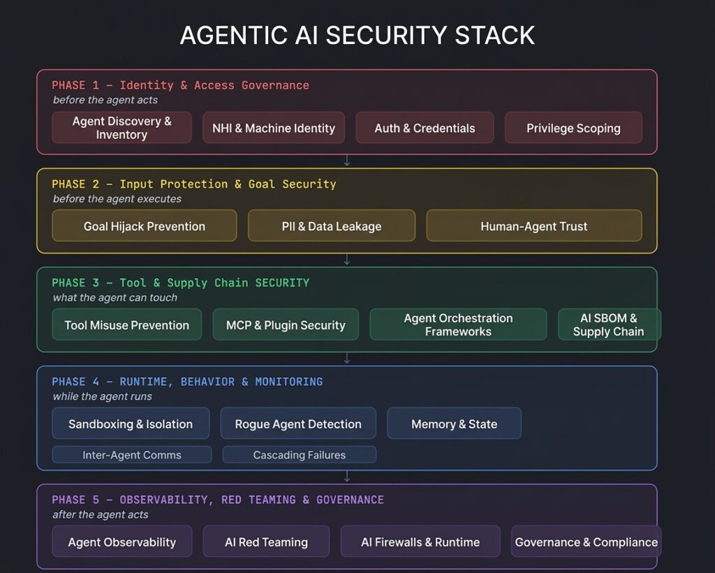Select the AI SBOM & Supply Chain box
Image resolution: width=715 pixels, height=573 pixels.
pyautogui.click(x=609, y=325)
